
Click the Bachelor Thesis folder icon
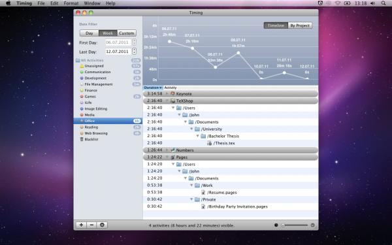[203, 136]
